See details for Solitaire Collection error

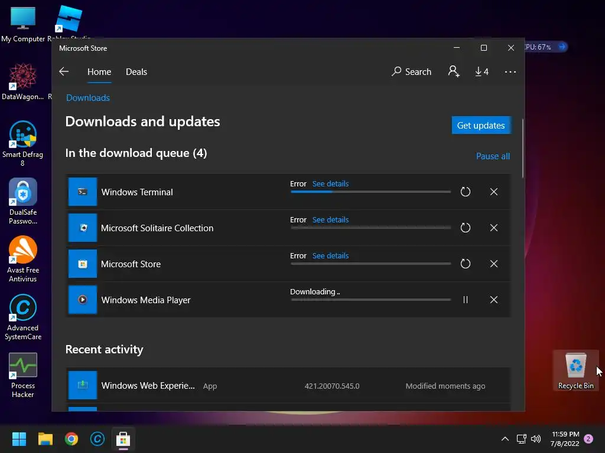(330, 219)
